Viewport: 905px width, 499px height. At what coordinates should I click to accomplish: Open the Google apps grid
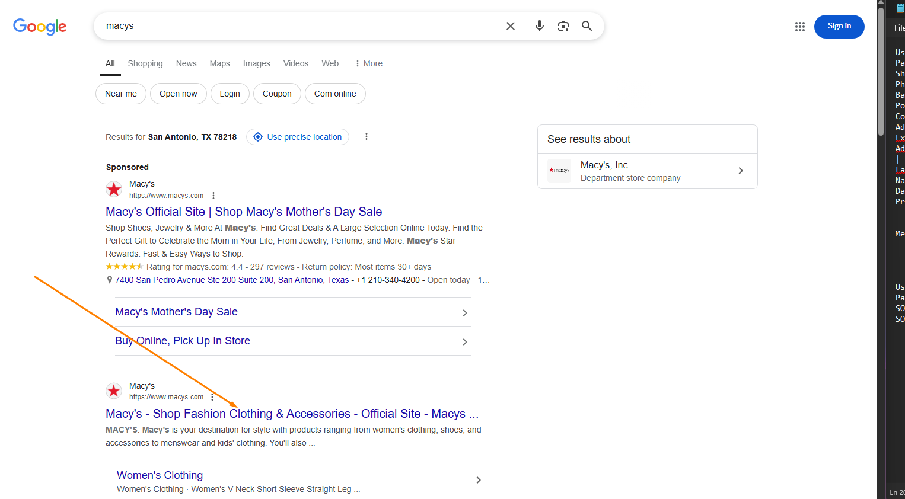(x=799, y=27)
